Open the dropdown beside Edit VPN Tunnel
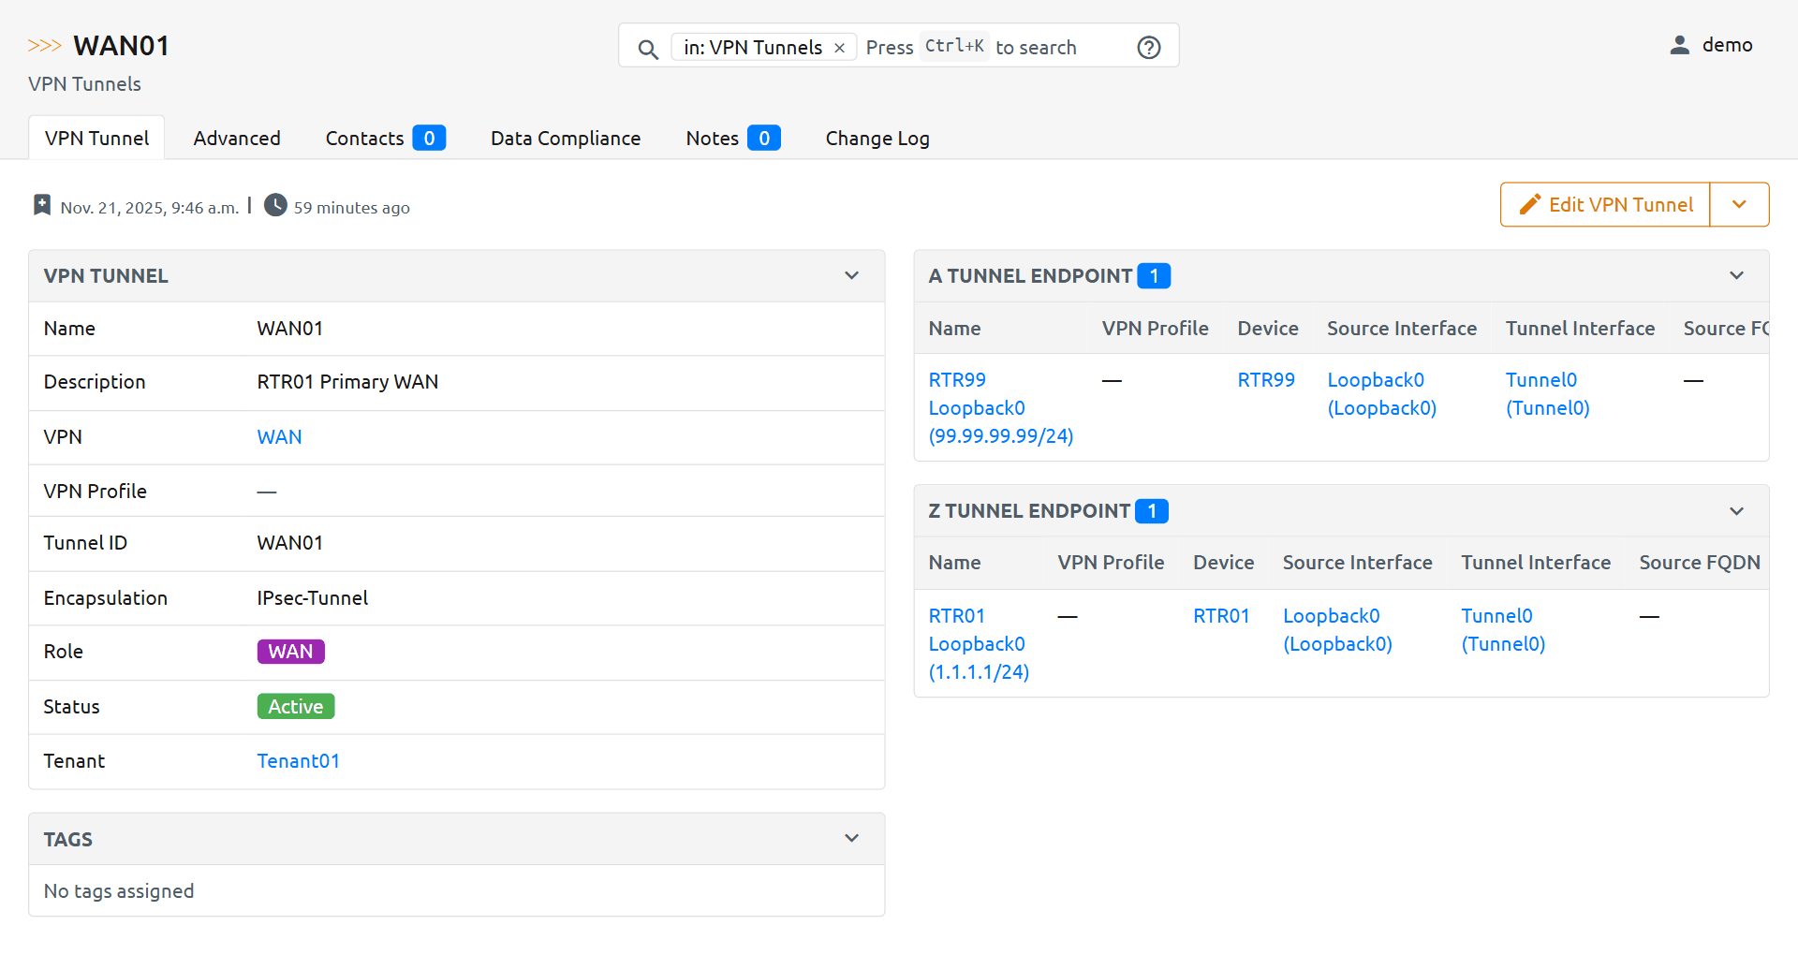The width and height of the screenshot is (1798, 955). pyautogui.click(x=1739, y=205)
